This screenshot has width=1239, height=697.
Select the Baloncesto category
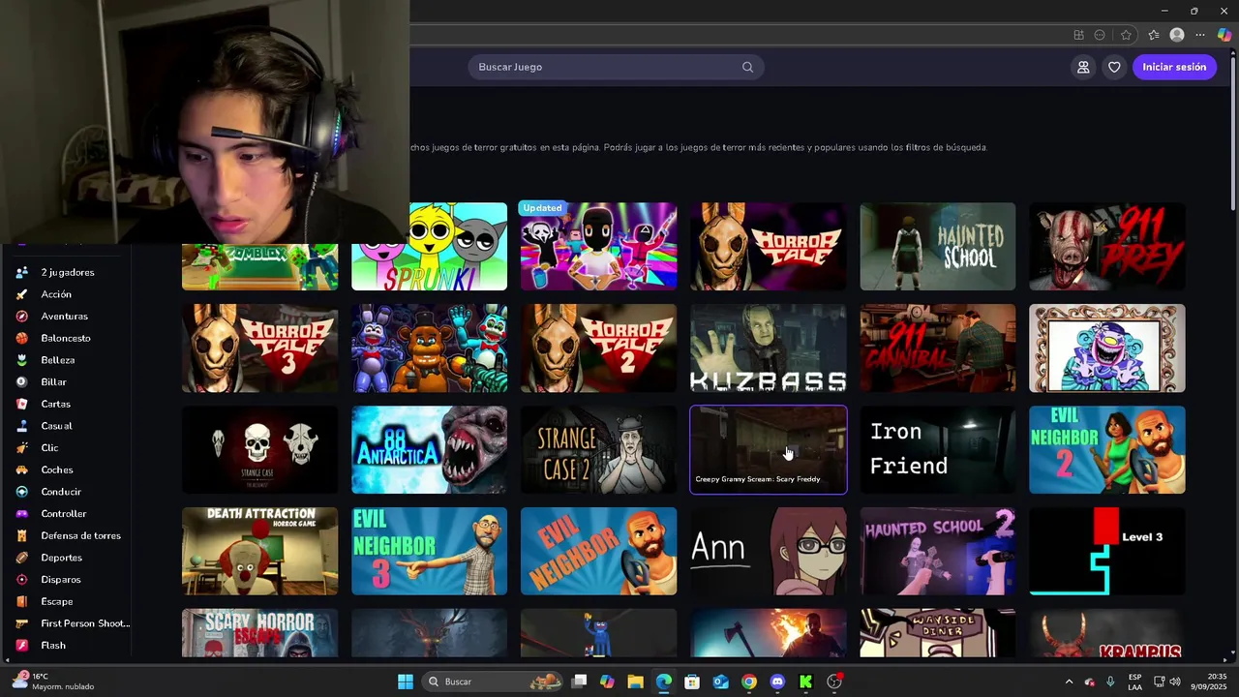[66, 338]
